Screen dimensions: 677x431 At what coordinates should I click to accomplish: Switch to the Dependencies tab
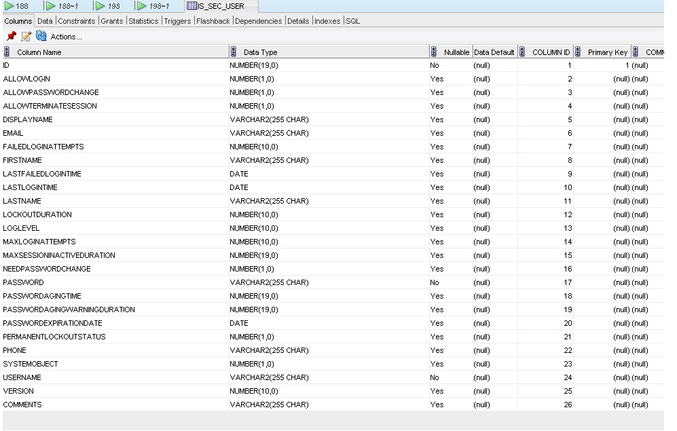258,21
